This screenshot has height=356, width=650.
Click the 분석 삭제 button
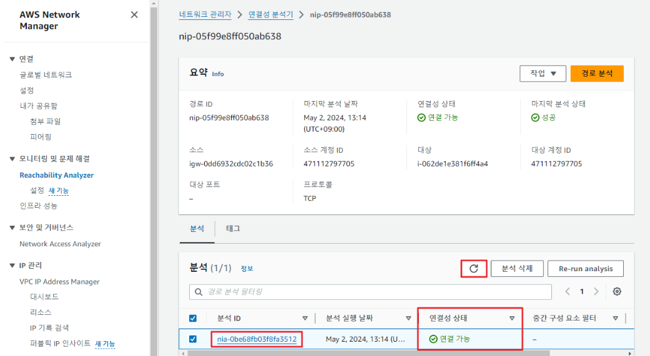517,269
